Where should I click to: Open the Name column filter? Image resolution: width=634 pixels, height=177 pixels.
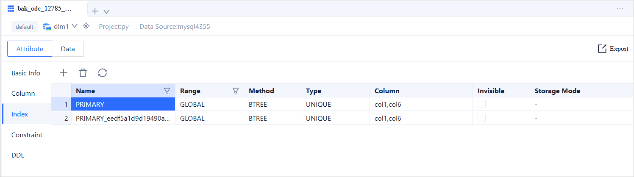(167, 91)
